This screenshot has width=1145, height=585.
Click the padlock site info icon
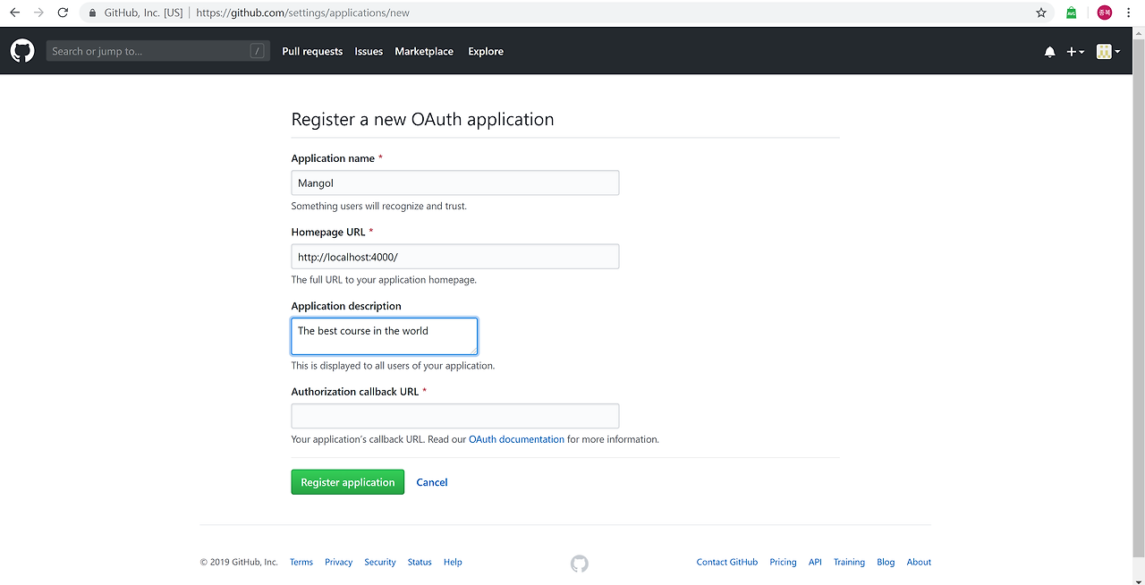[92, 13]
